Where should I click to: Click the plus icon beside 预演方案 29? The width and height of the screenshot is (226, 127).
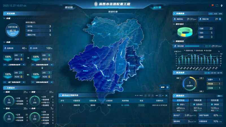pyautogui.click(x=220, y=19)
